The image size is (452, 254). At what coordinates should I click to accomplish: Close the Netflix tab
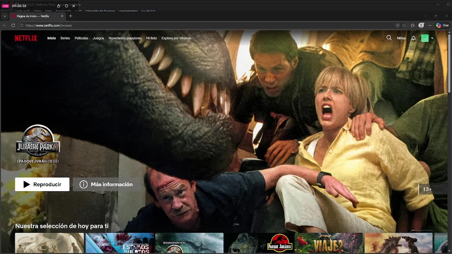pyautogui.click(x=62, y=16)
